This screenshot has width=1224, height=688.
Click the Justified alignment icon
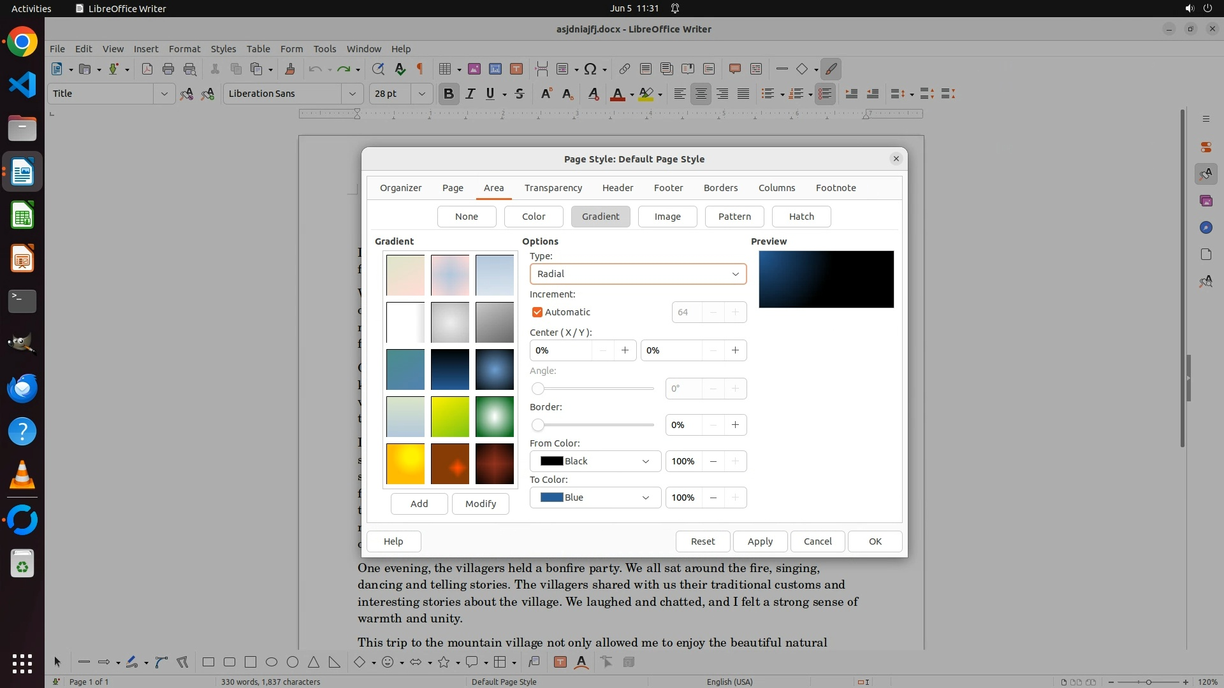(x=743, y=94)
